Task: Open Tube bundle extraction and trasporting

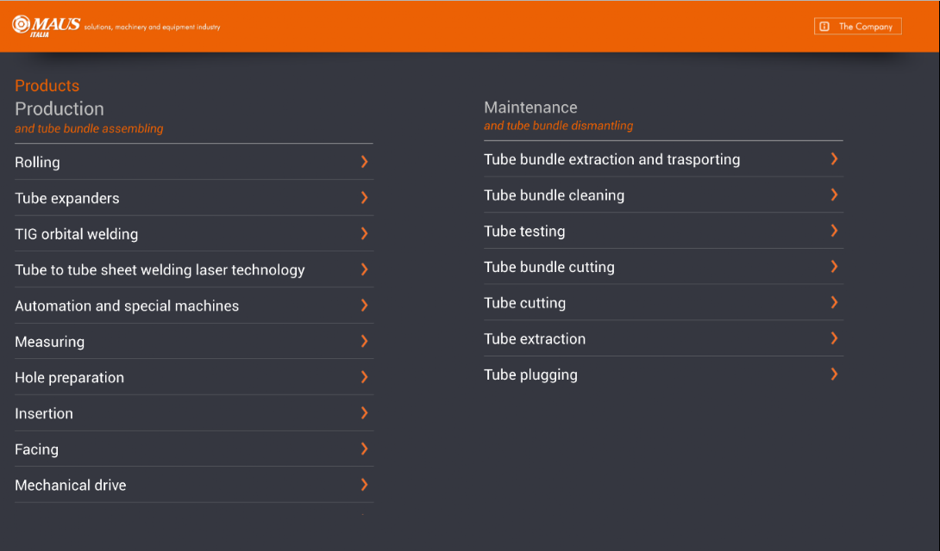Action: pyautogui.click(x=663, y=159)
